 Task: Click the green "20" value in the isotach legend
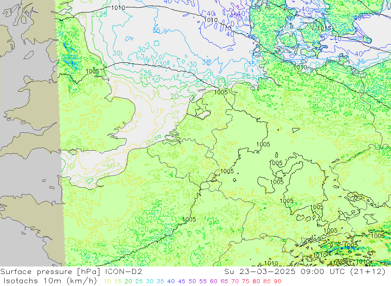(x=128, y=281)
